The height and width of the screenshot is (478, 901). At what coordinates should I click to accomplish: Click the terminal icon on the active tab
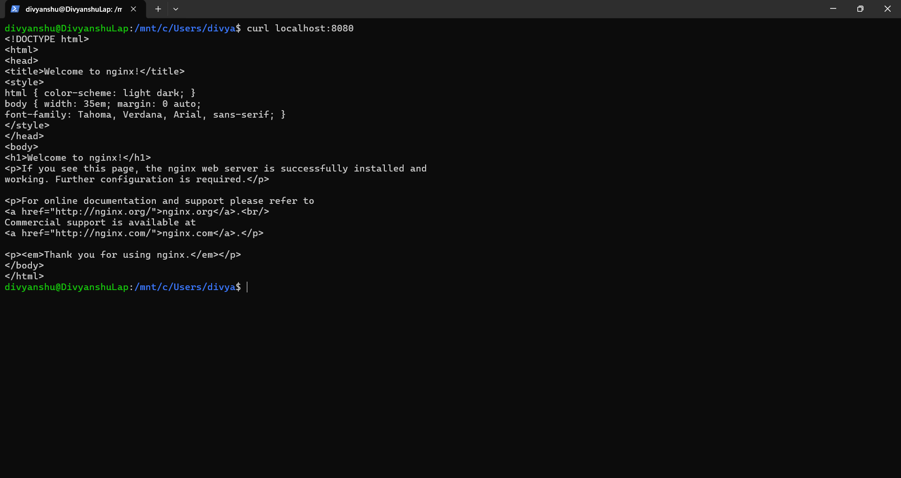(x=15, y=9)
